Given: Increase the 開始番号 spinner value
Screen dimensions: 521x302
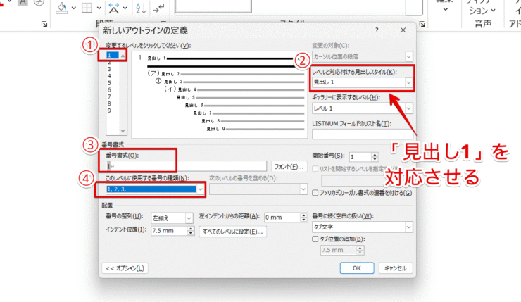Looking at the screenshot, I should [375, 154].
